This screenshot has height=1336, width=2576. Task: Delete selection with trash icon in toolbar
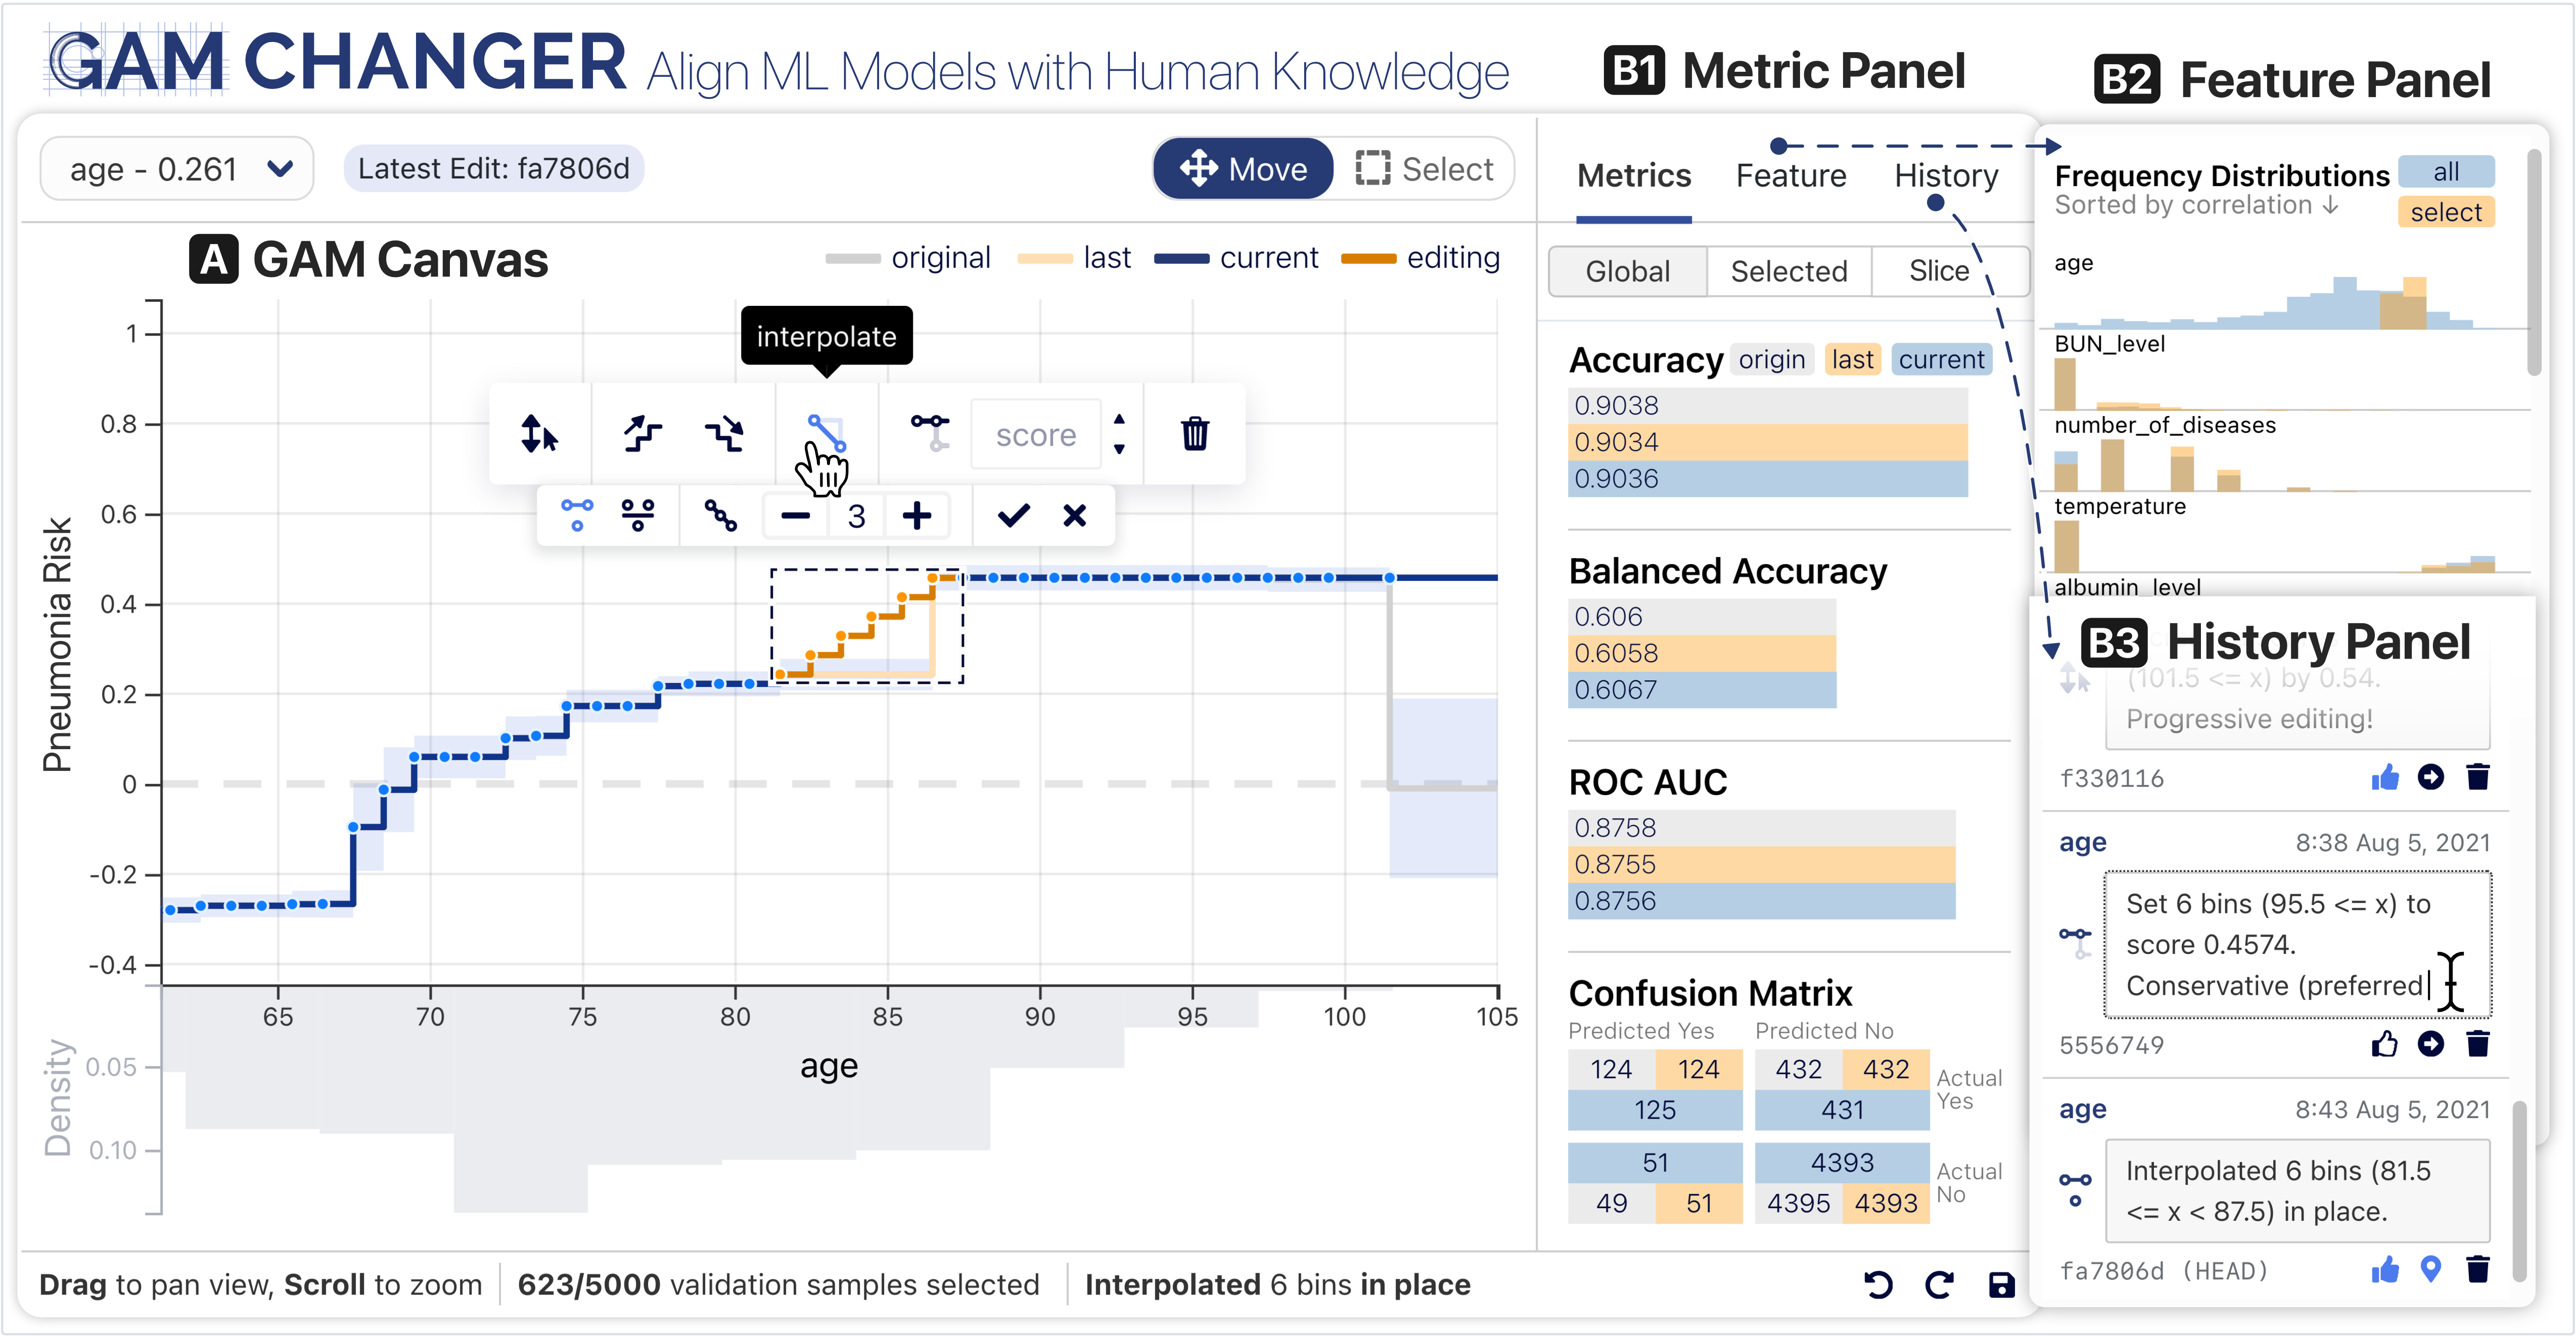tap(1194, 434)
